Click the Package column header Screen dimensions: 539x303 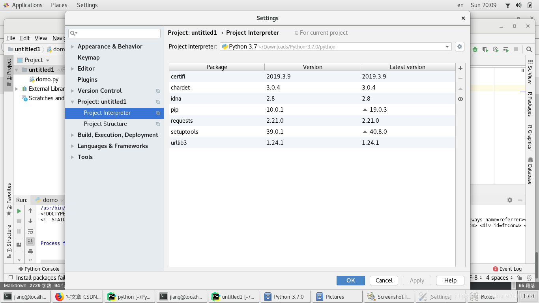[217, 67]
